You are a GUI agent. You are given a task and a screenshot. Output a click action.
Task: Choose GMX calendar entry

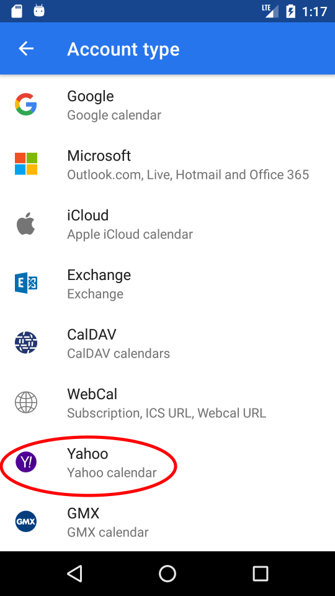(x=167, y=521)
